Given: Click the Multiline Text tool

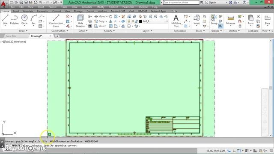Looking at the screenshot, I should point(176,21).
